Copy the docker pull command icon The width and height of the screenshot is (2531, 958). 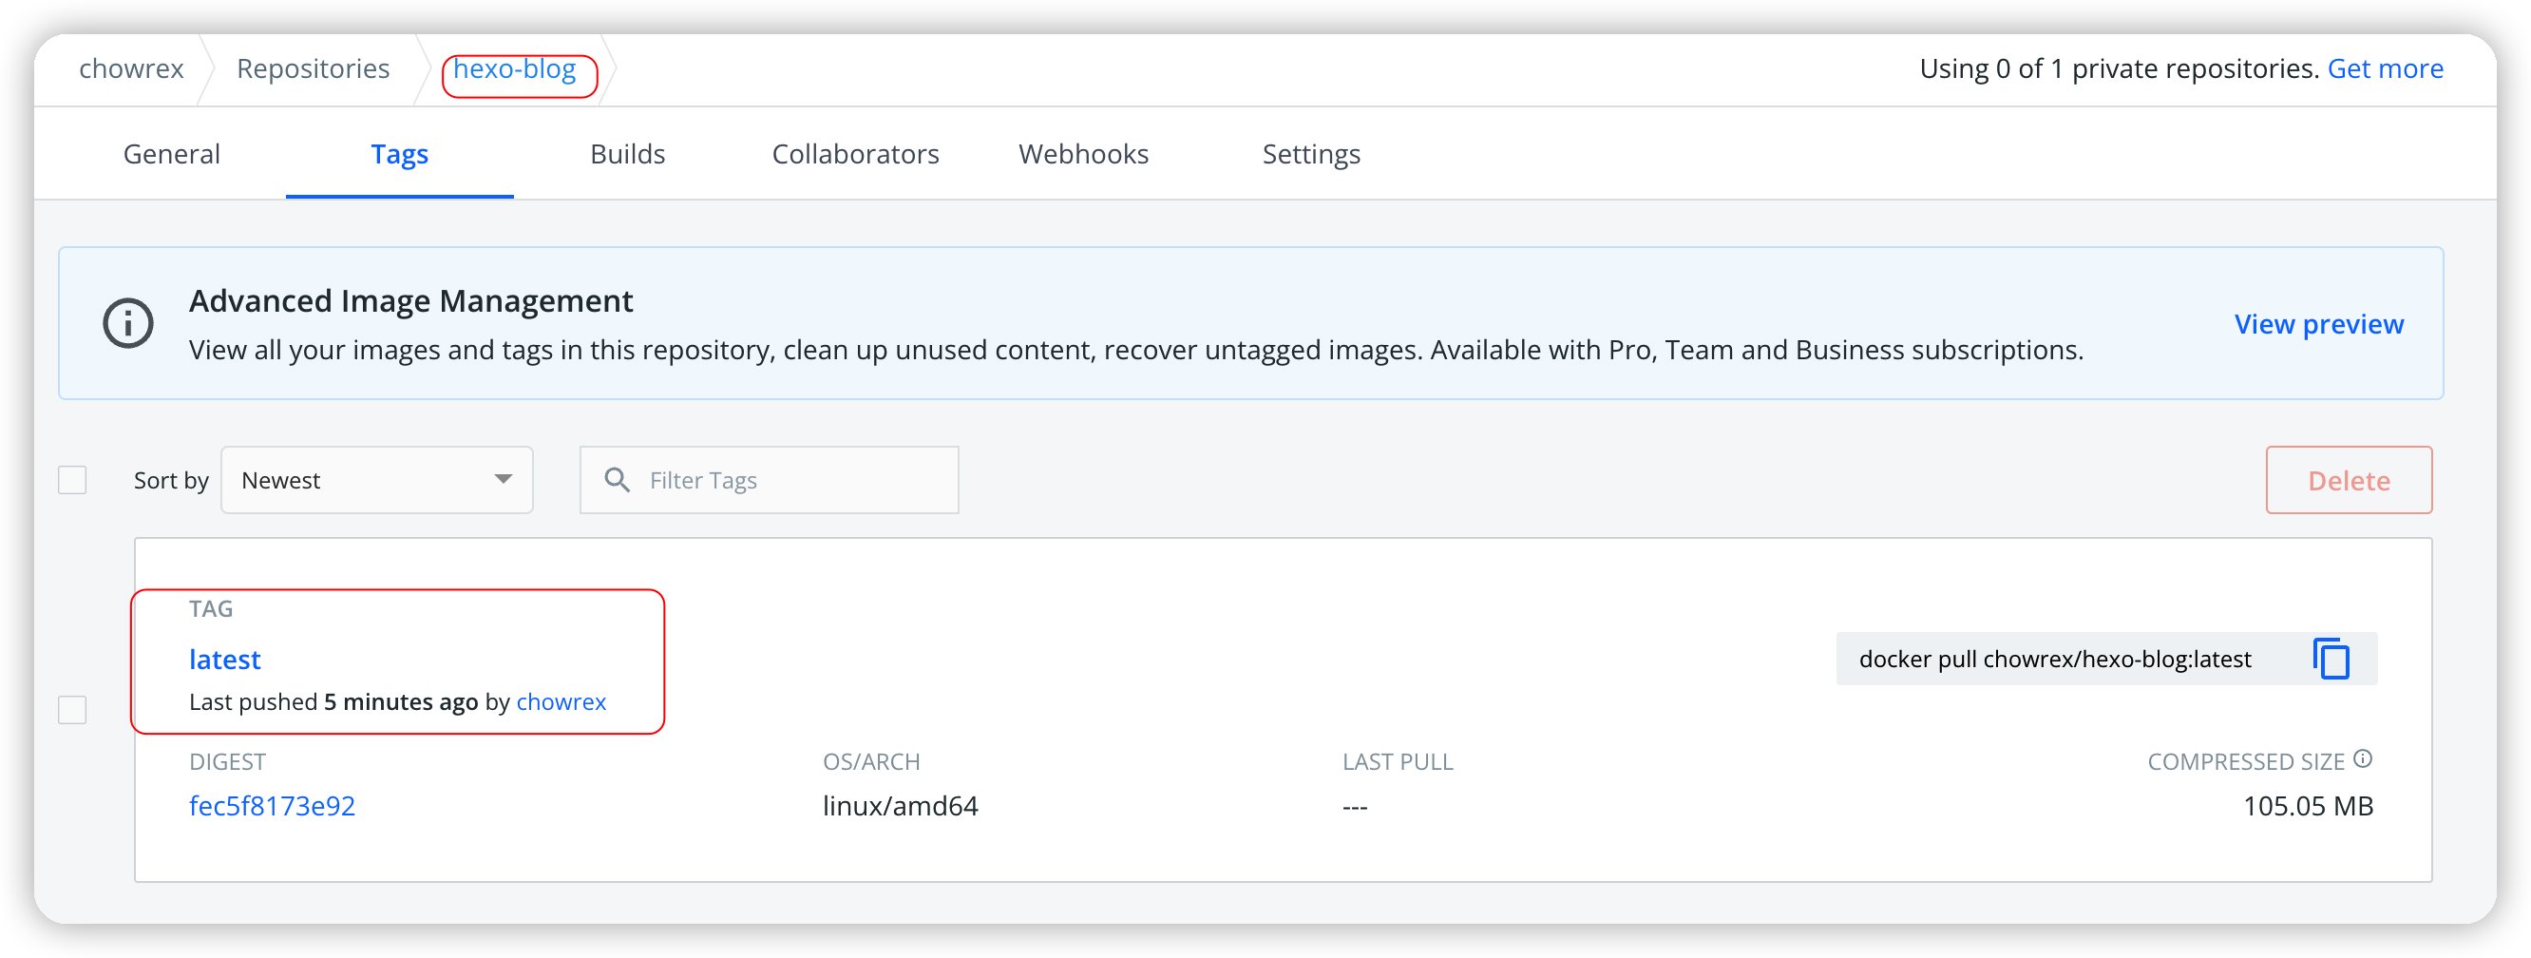coord(2331,659)
